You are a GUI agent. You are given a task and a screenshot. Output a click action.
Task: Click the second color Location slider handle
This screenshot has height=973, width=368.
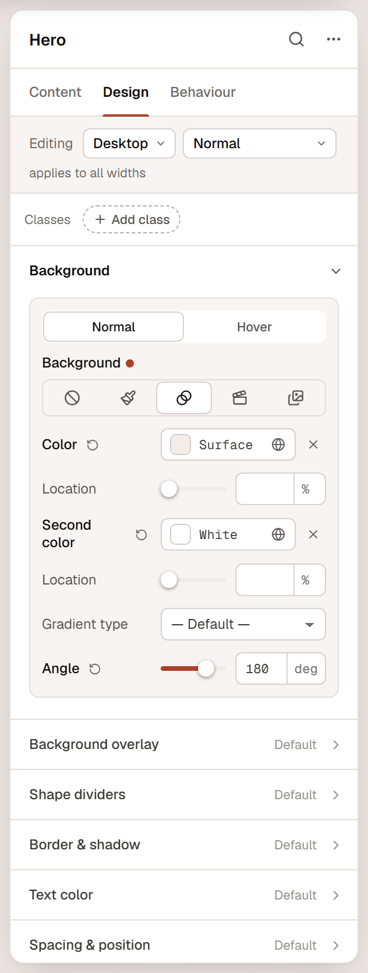tap(169, 580)
